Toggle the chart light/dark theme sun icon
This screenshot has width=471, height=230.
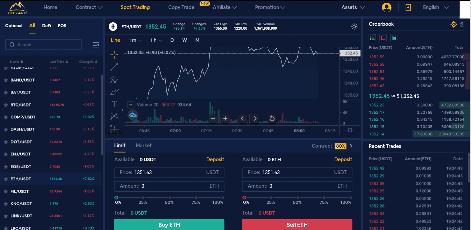(354, 27)
